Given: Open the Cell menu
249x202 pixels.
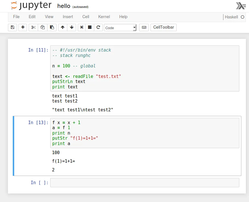Looking at the screenshot, I should tap(86, 17).
